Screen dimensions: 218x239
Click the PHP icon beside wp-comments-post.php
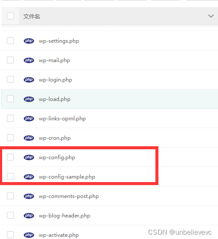pyautogui.click(x=29, y=196)
